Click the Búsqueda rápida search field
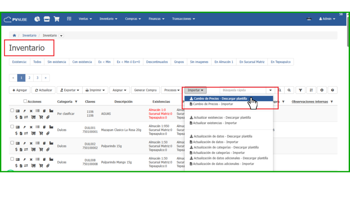Screen dimensions: 350x197 (243, 90)
